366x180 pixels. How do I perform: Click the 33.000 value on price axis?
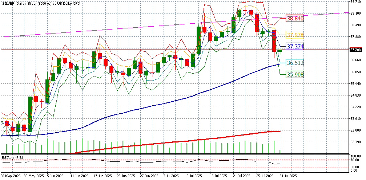355,130
